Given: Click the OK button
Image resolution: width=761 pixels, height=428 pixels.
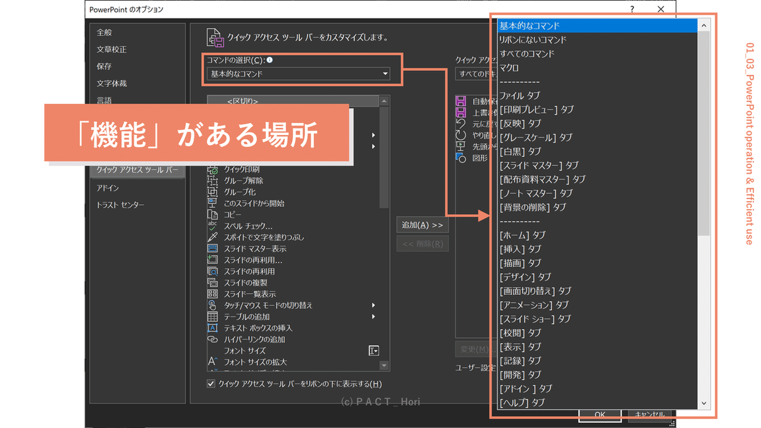Looking at the screenshot, I should 599,415.
